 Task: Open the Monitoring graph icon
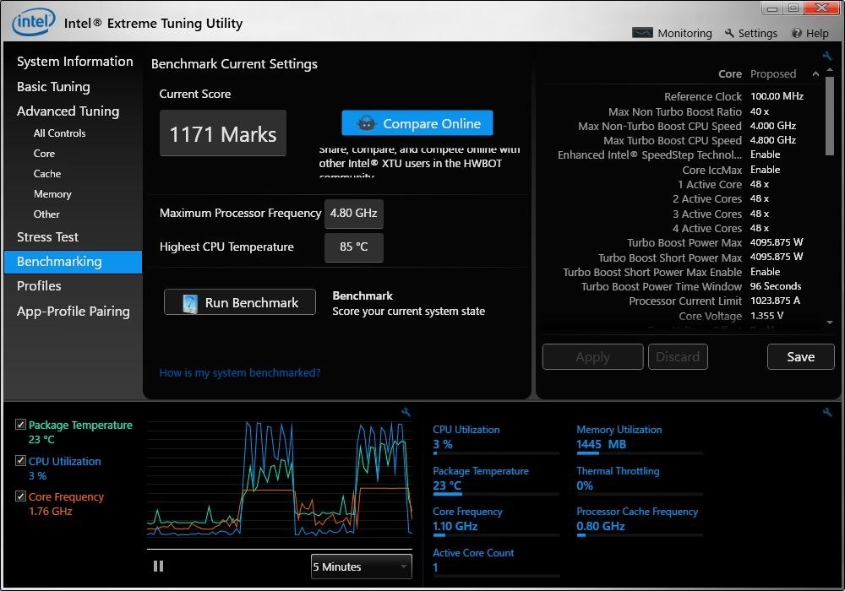(642, 33)
